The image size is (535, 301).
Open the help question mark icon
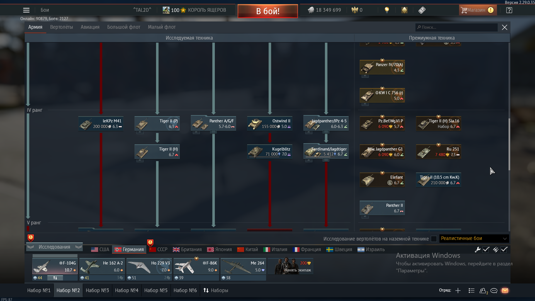coord(509,10)
